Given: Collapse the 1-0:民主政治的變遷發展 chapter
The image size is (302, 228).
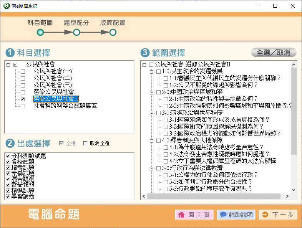Looking at the screenshot, I should pyautogui.click(x=151, y=71).
